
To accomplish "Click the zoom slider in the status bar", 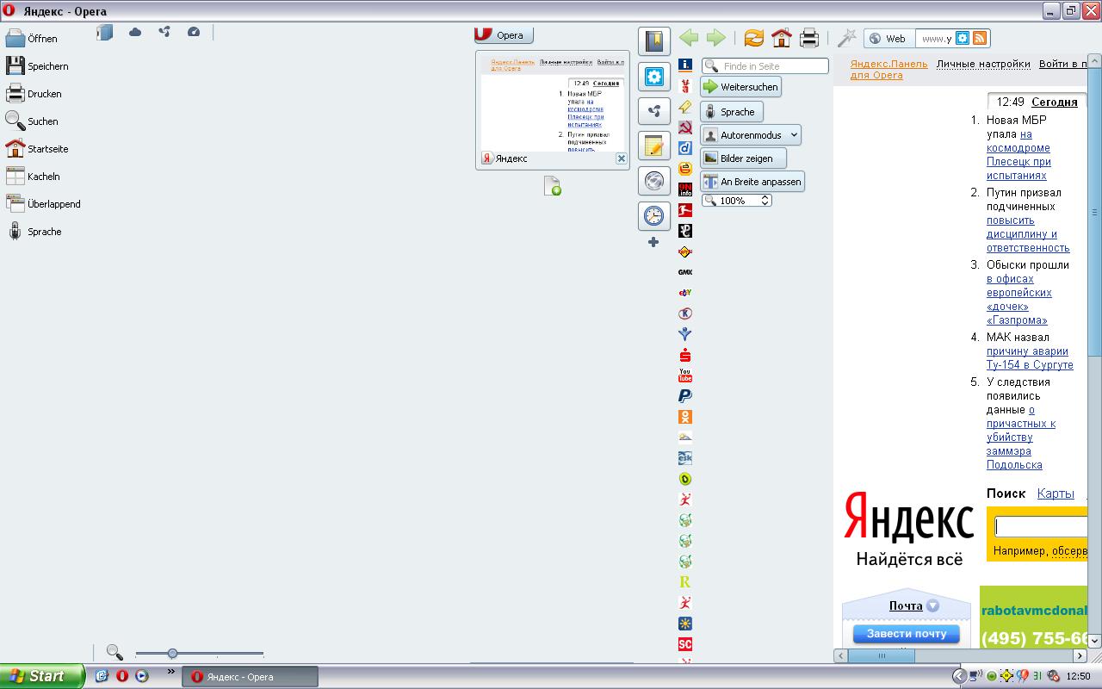I will pyautogui.click(x=200, y=654).
